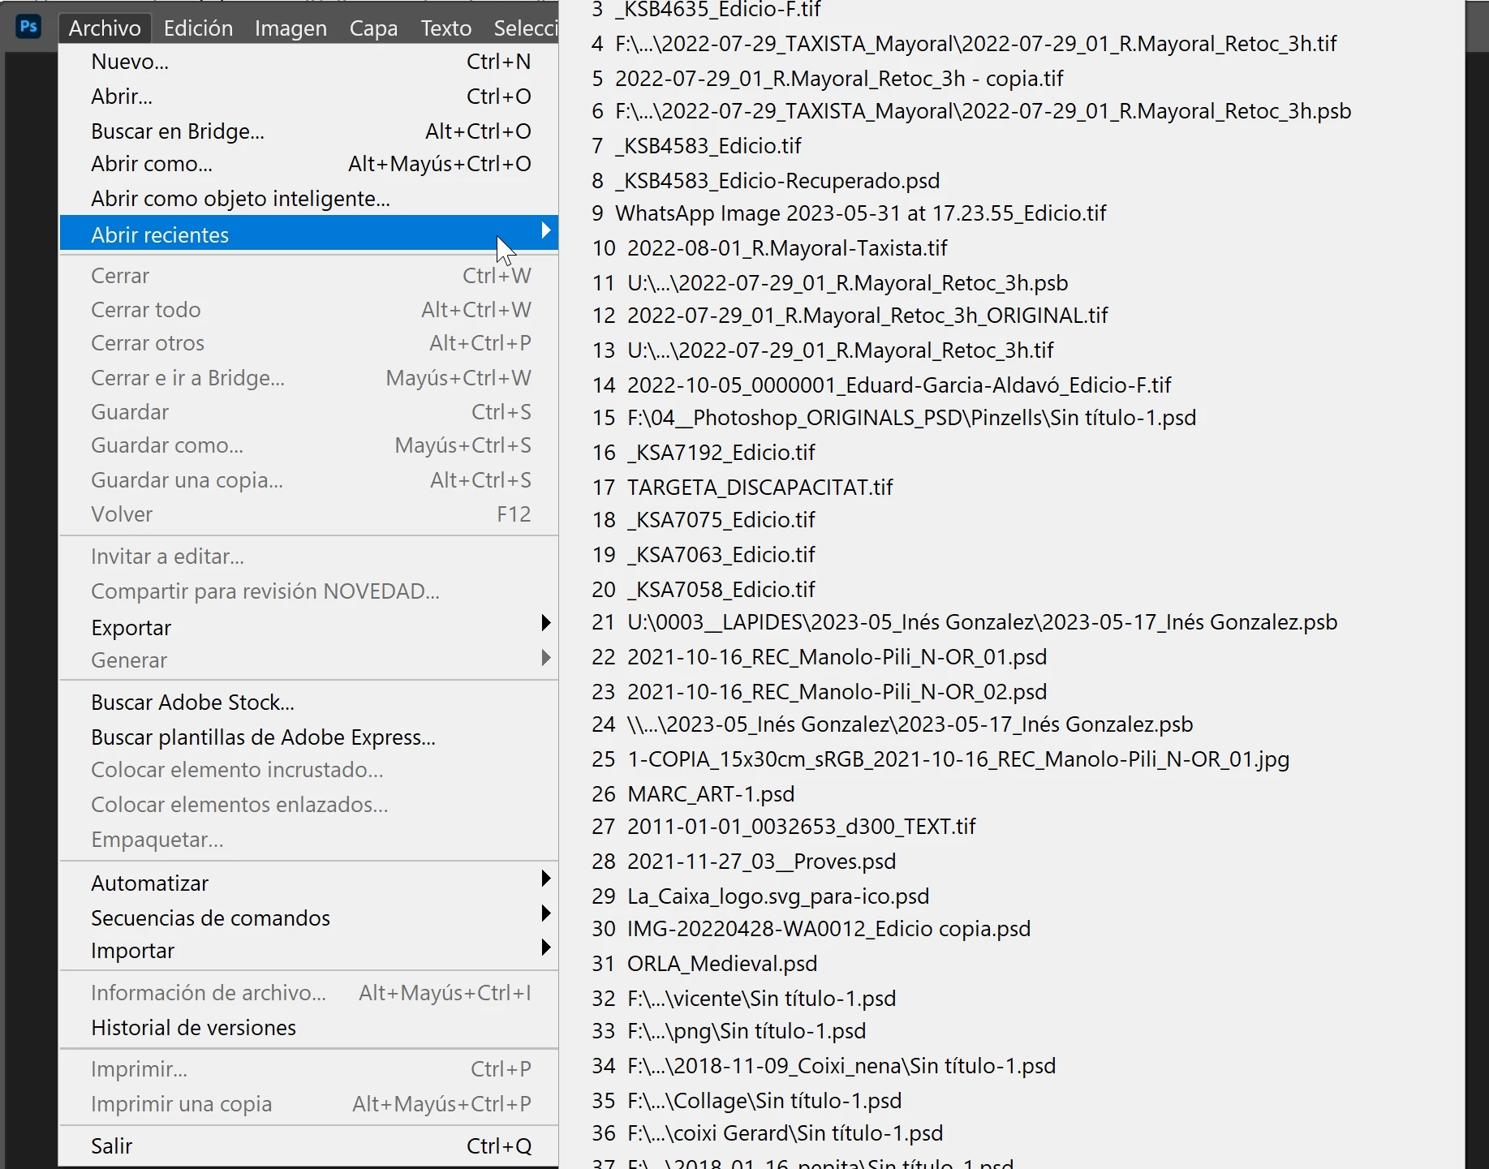Open the Texto menu

coord(445,28)
